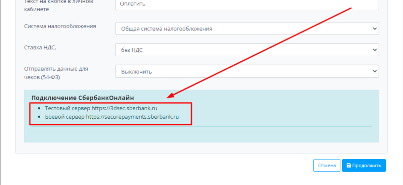Click the Система налогообложения label
The height and width of the screenshot is (185, 403).
click(60, 26)
